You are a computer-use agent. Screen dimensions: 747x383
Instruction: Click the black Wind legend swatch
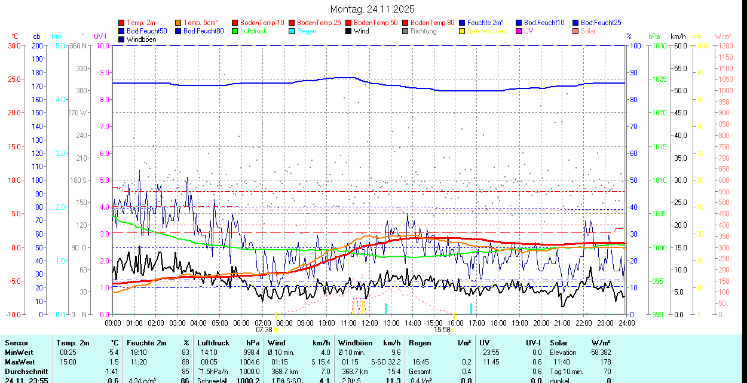click(348, 31)
